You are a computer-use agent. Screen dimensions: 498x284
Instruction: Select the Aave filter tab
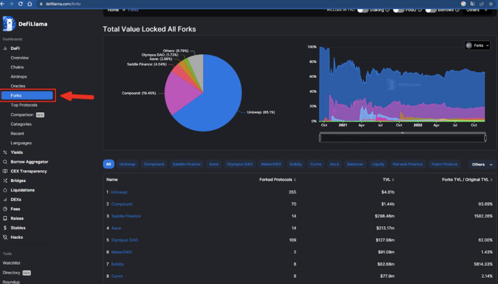click(x=214, y=164)
